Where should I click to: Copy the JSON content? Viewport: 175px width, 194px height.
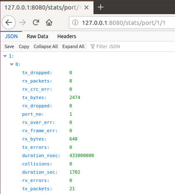tap(24, 46)
